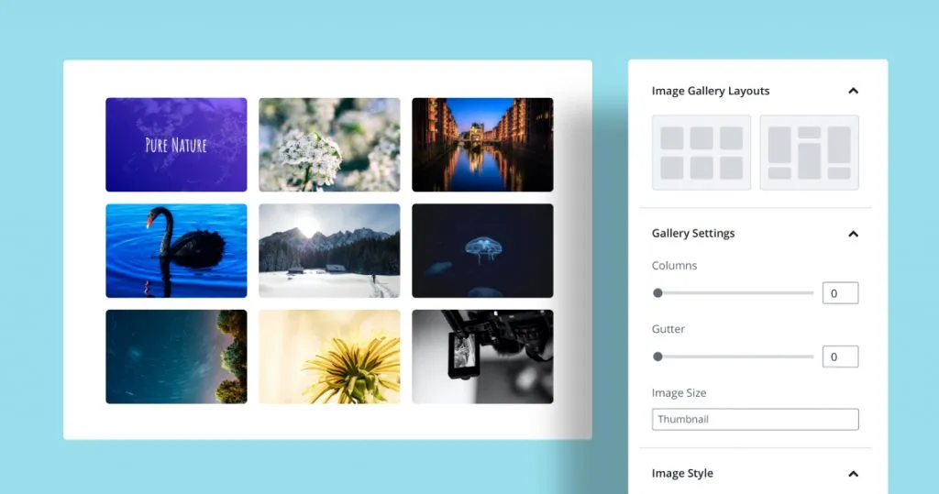939x494 pixels.
Task: Select the grid gallery layout icon
Action: click(701, 152)
